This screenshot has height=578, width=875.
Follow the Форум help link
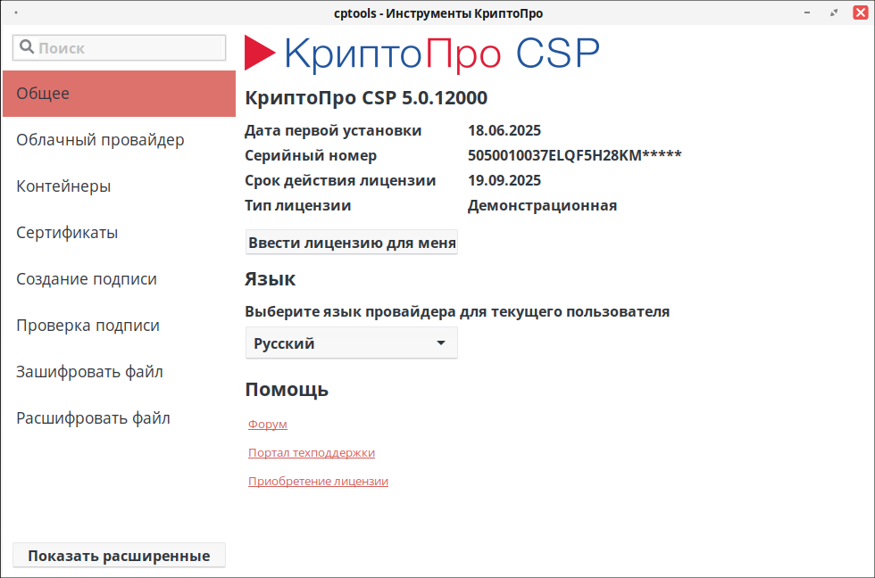point(267,425)
